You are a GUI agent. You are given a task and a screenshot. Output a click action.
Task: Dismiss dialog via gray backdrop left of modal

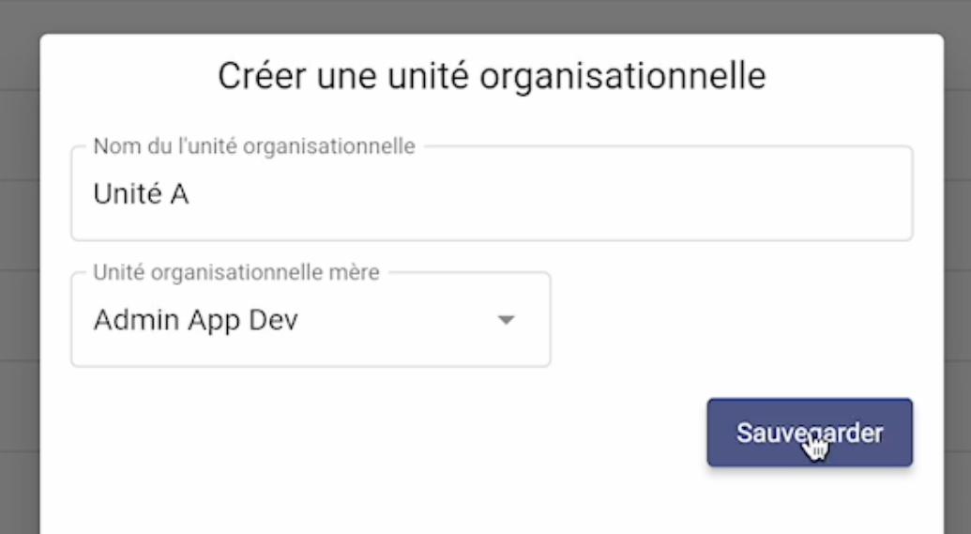point(19,279)
